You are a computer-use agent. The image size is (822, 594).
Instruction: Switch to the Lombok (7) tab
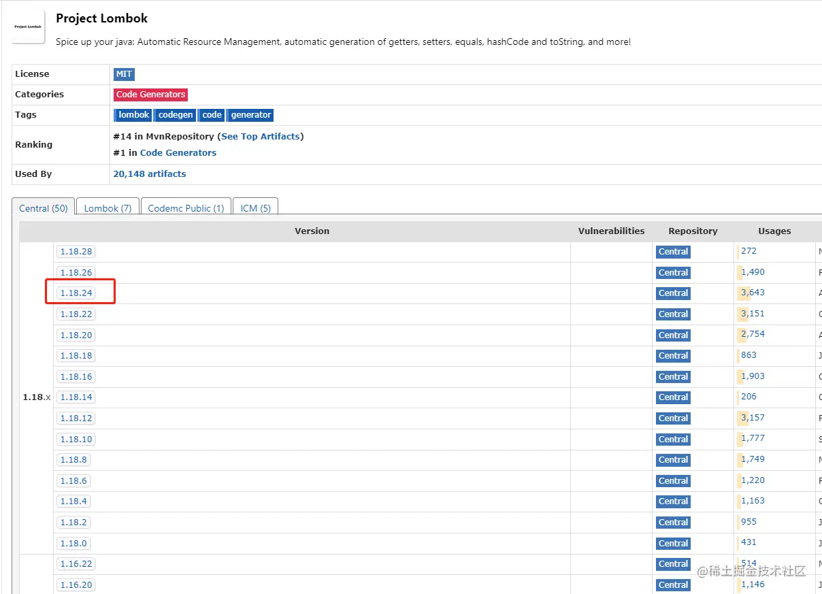tap(108, 208)
